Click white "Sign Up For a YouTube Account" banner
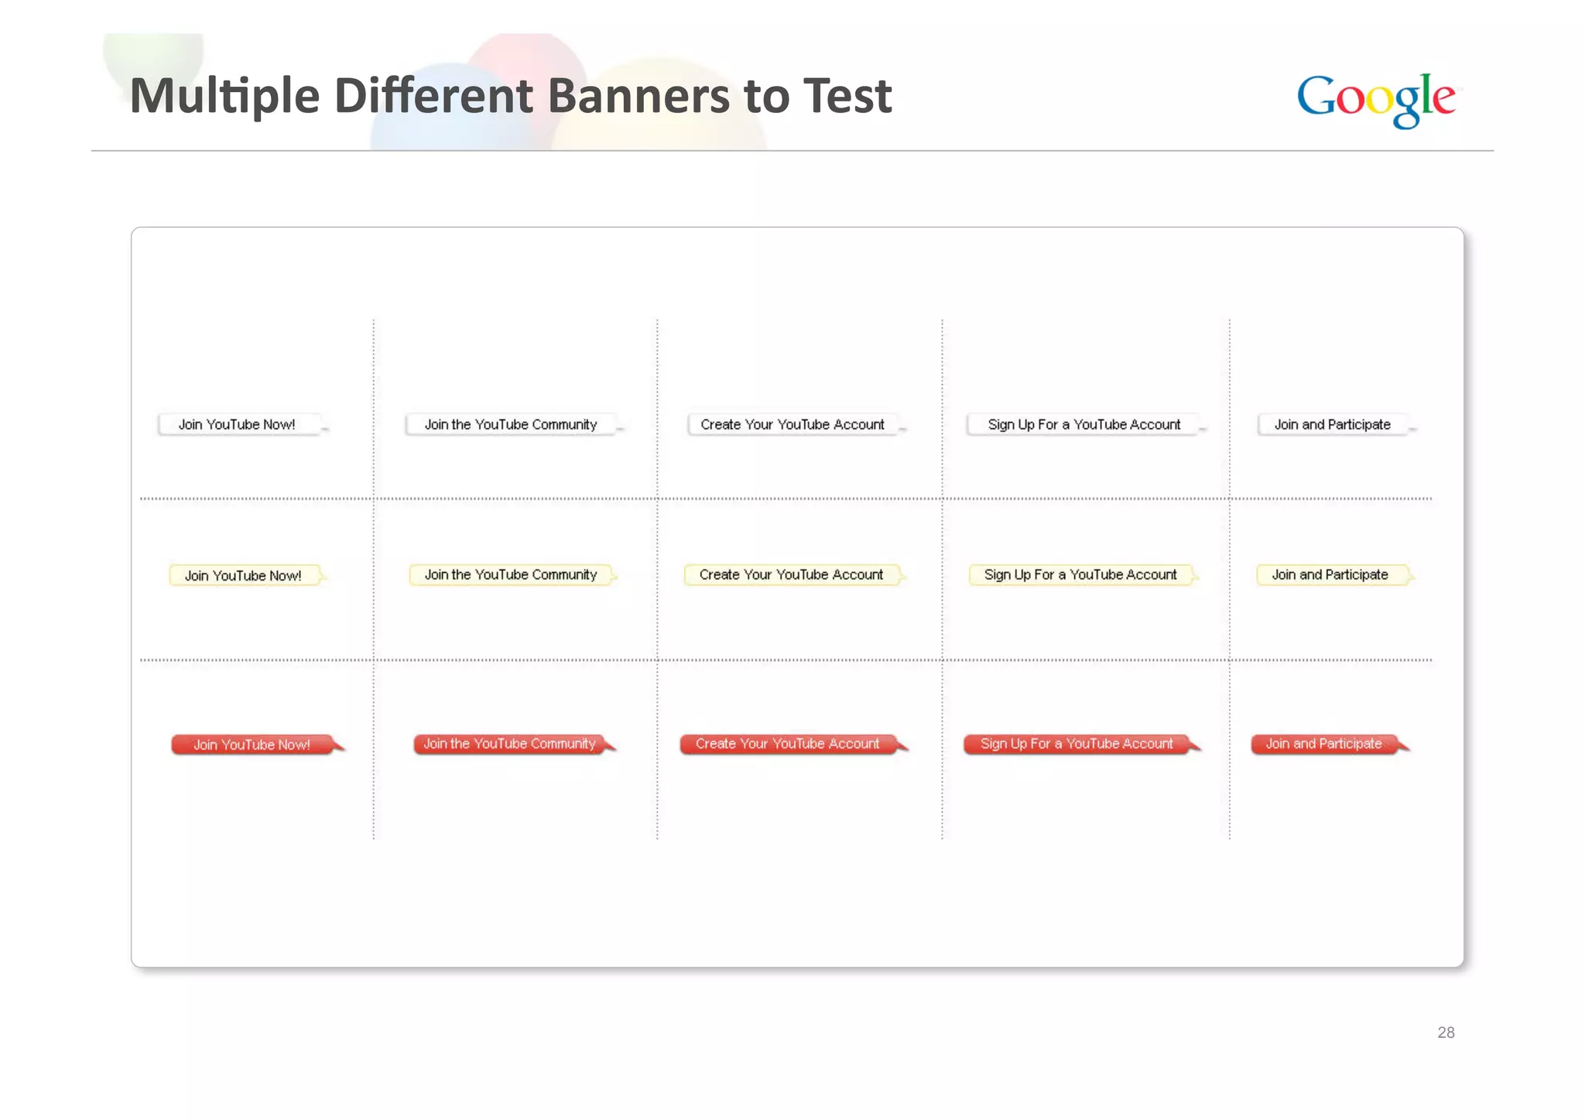 tap(1087, 424)
